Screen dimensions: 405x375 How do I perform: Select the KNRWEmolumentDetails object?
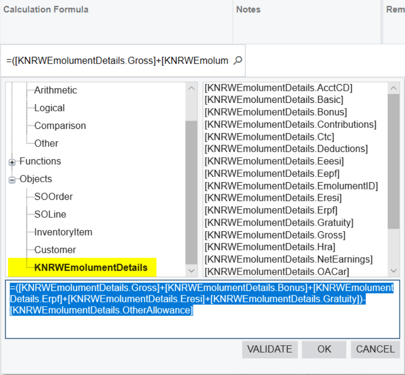coord(91,268)
